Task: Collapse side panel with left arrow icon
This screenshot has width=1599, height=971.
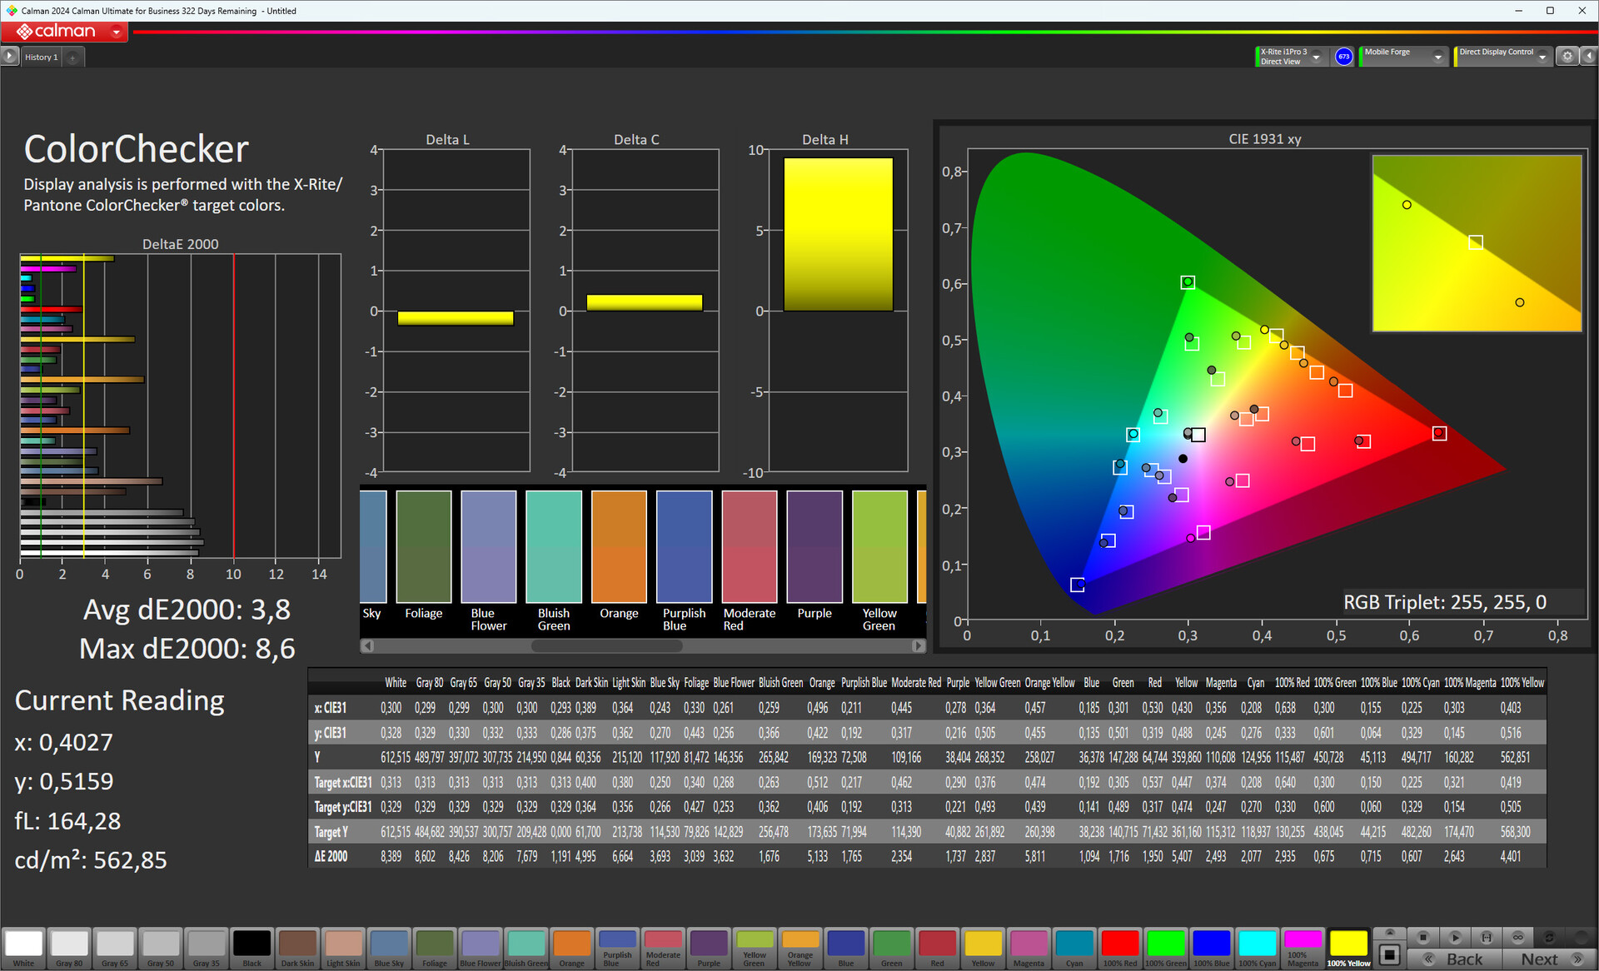Action: tap(1588, 57)
